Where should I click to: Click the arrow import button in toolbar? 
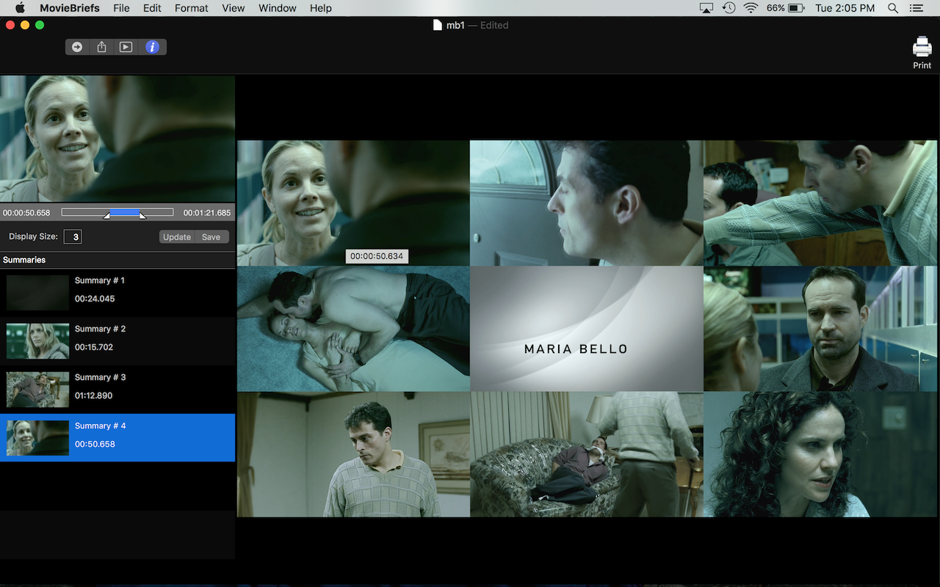77,47
